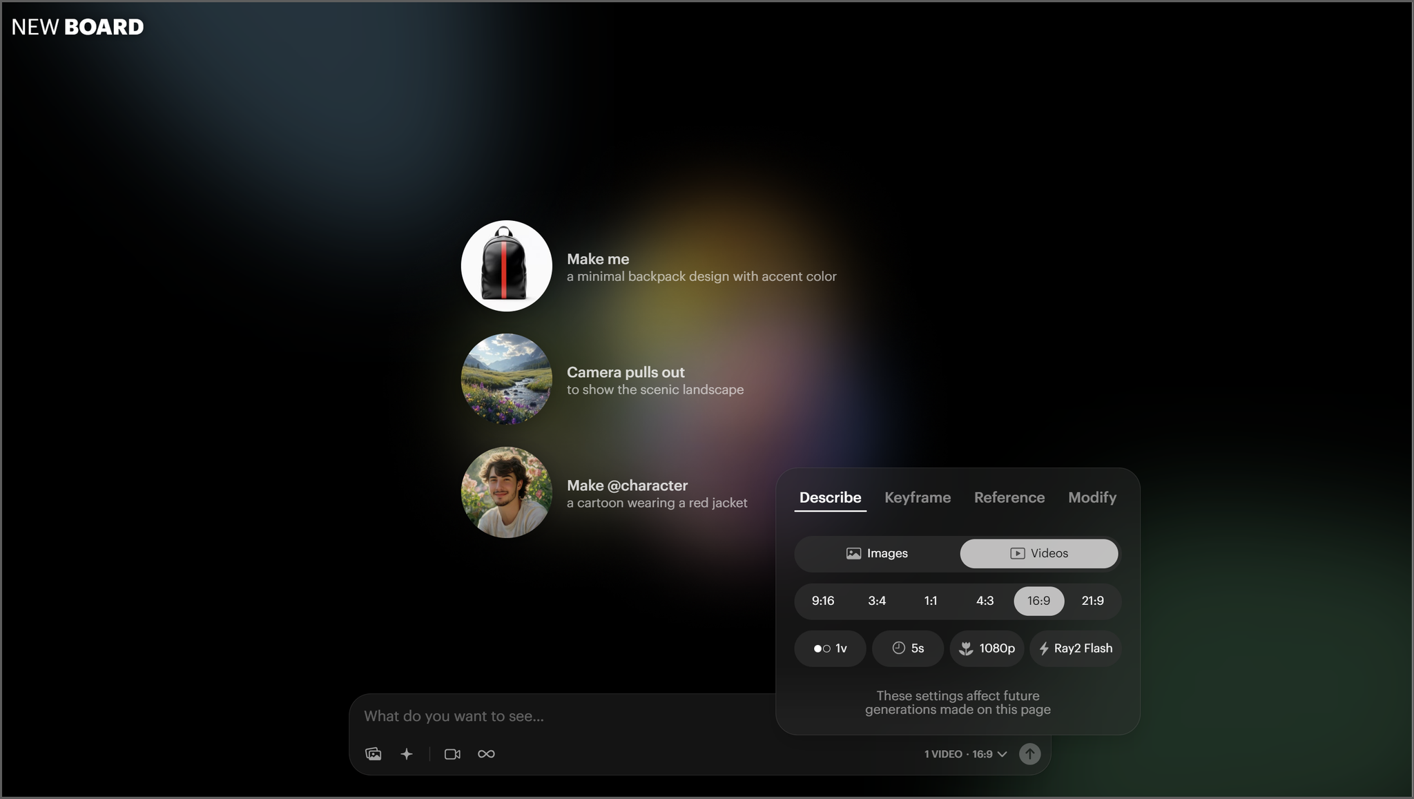The height and width of the screenshot is (799, 1414).
Task: Select the 'Make @character' suggestion text
Action: (x=657, y=494)
